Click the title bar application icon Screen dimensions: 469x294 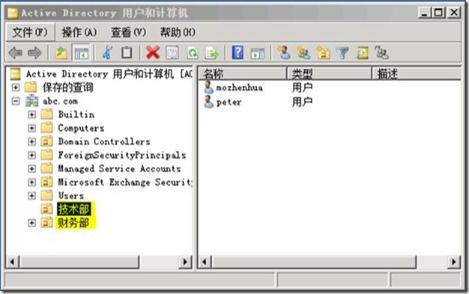coord(13,13)
